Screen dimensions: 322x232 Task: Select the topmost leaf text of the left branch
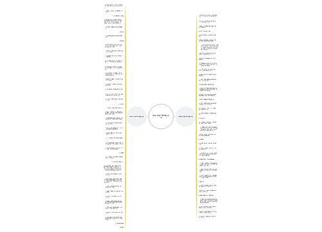coord(114,5)
